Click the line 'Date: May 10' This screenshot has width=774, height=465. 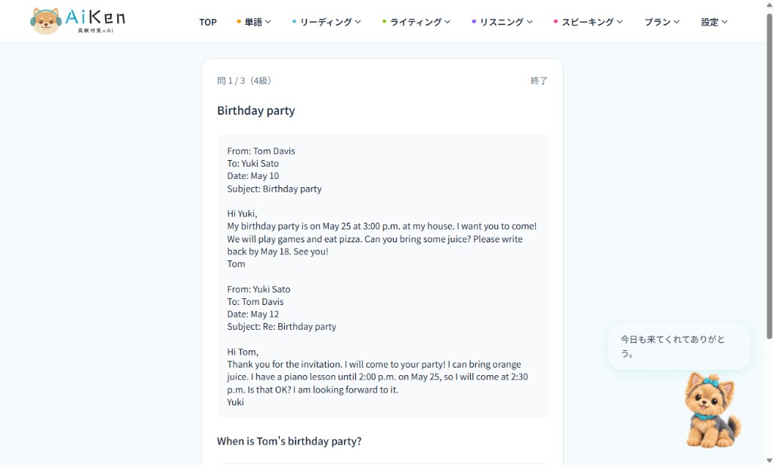pyautogui.click(x=252, y=176)
